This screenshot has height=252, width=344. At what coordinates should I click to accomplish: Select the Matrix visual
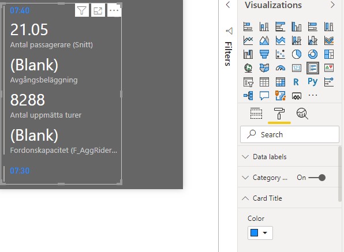click(281, 82)
